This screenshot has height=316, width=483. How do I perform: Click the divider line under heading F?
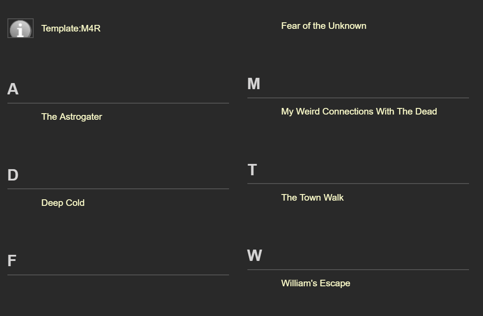click(x=118, y=275)
